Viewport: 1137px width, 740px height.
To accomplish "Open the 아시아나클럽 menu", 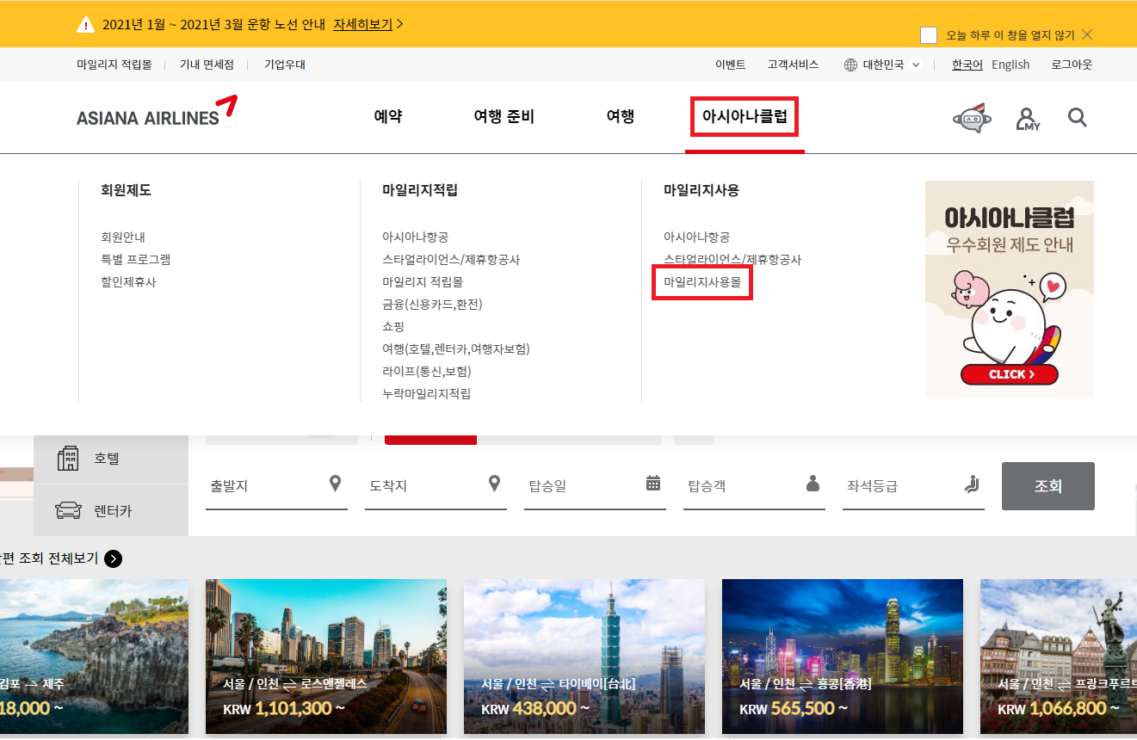I will [745, 117].
